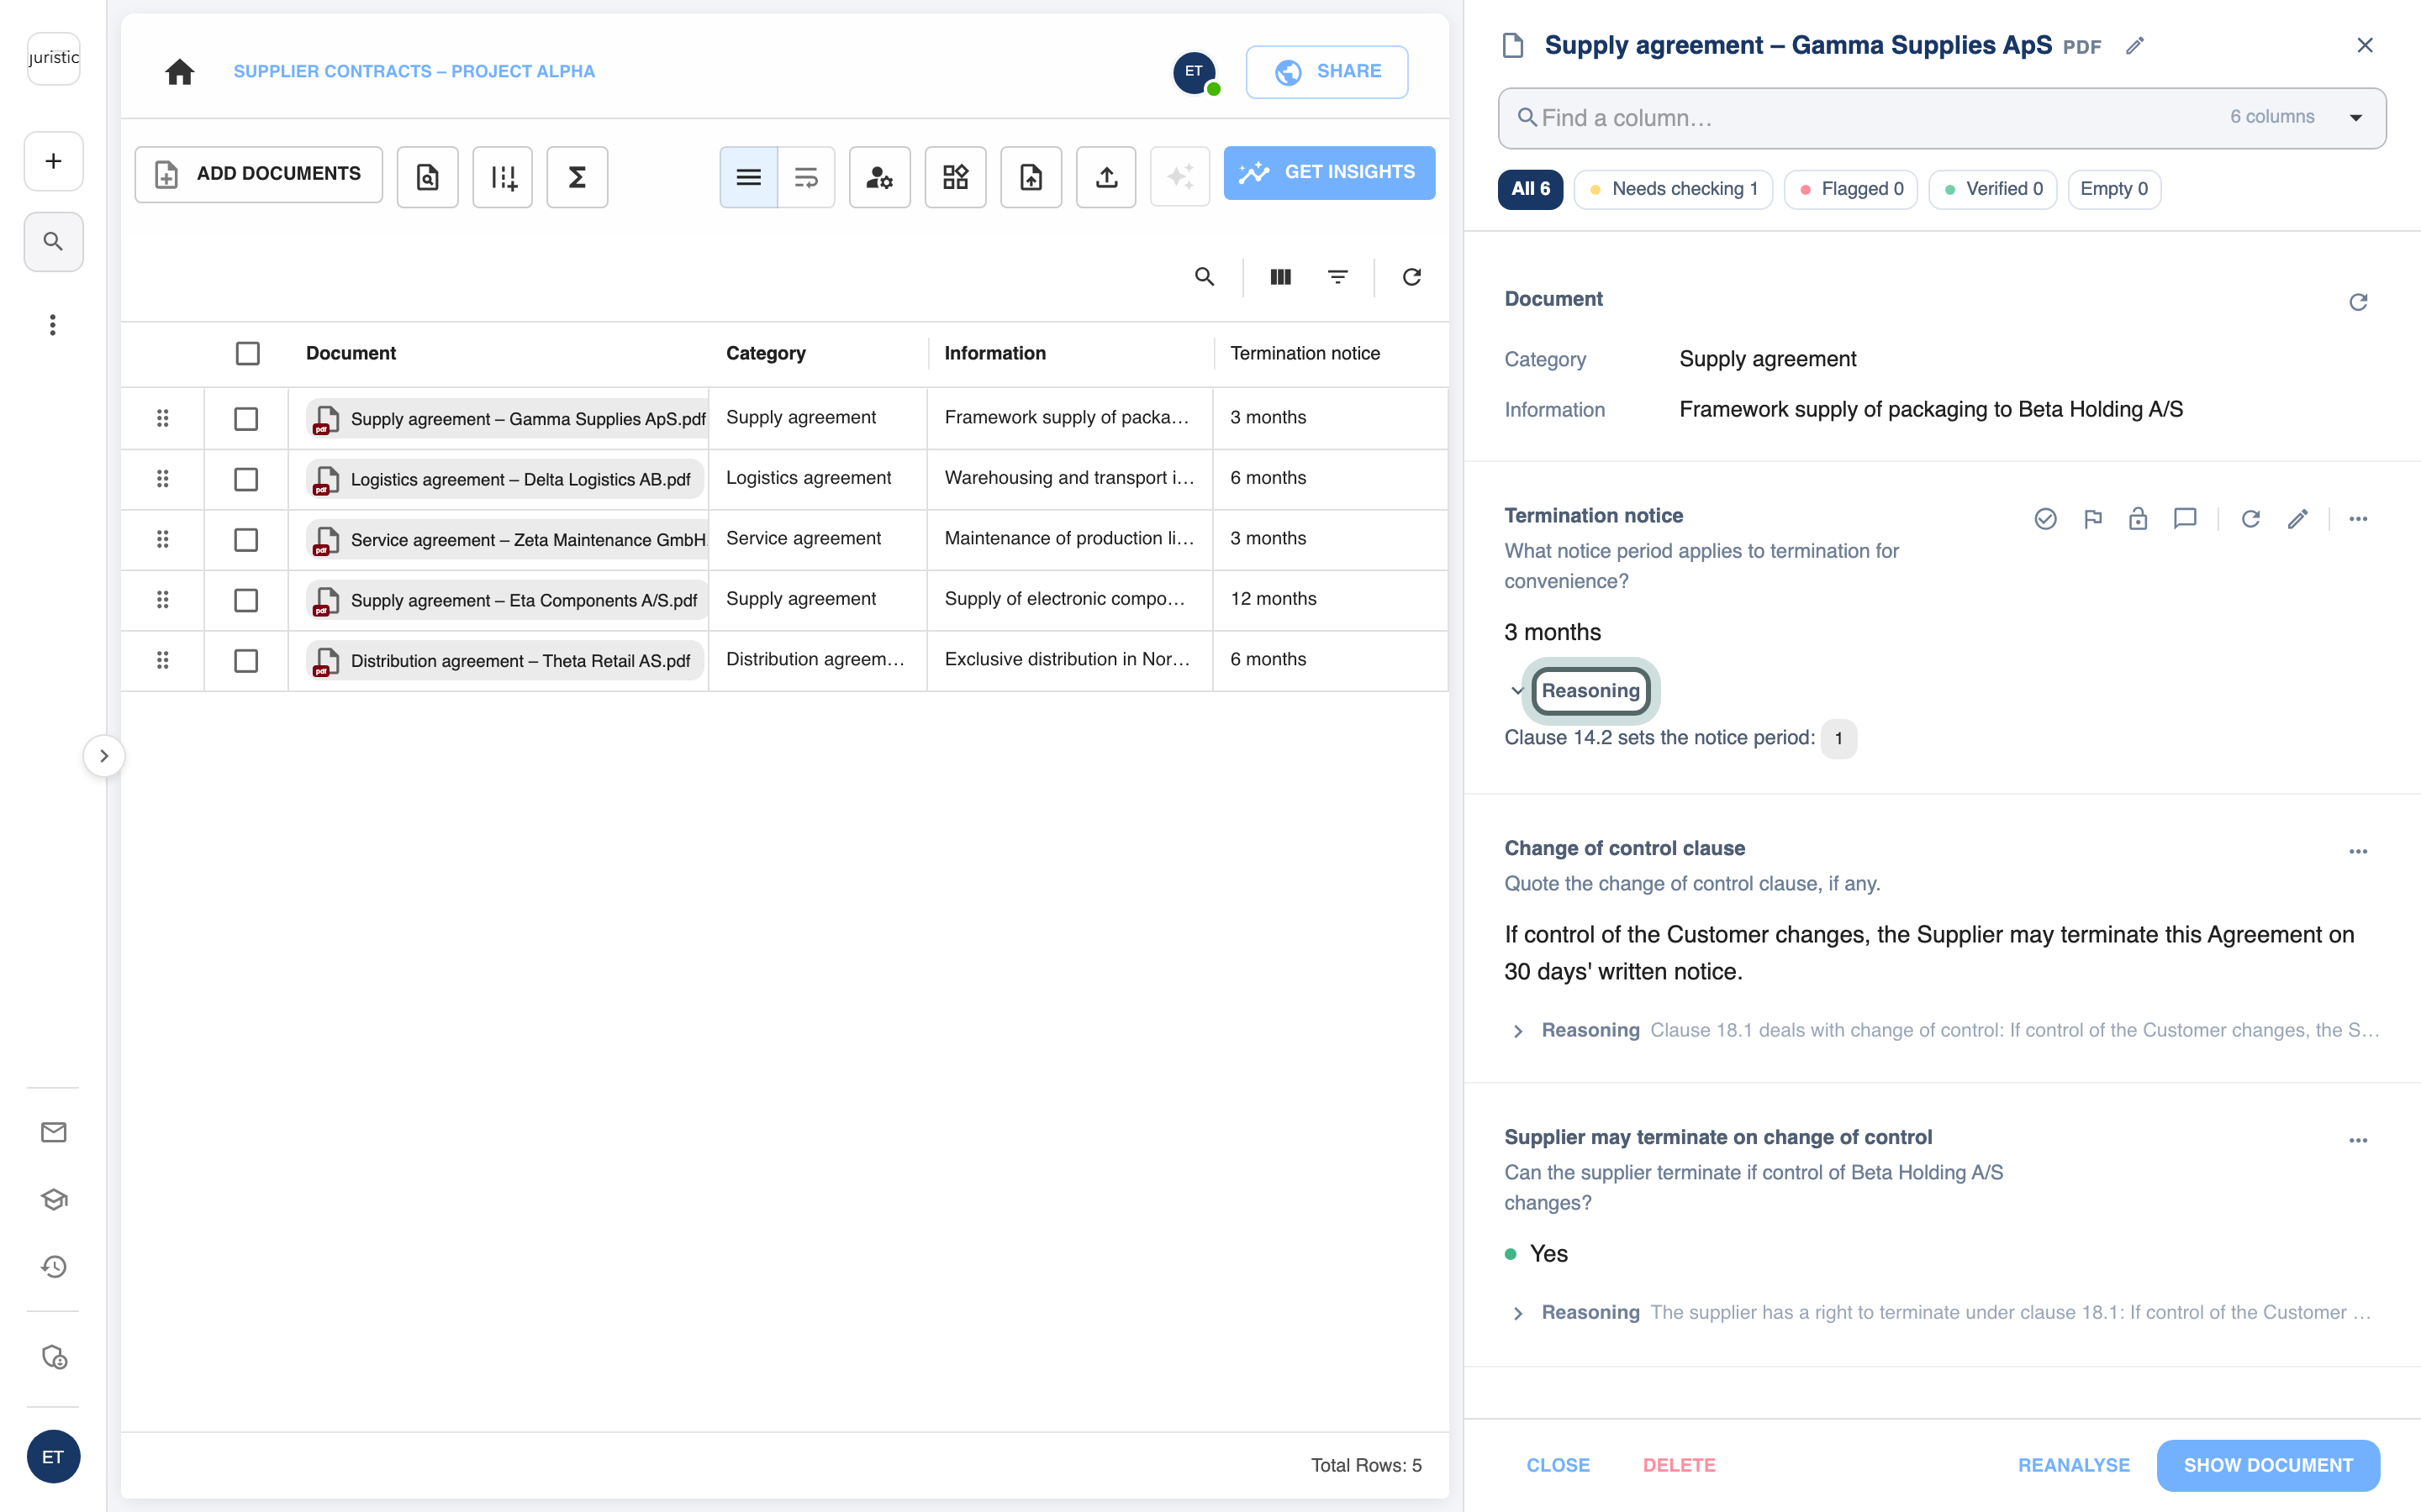Expand the collapsed left sidebar chevron
The width and height of the screenshot is (2421, 1512).
[104, 756]
